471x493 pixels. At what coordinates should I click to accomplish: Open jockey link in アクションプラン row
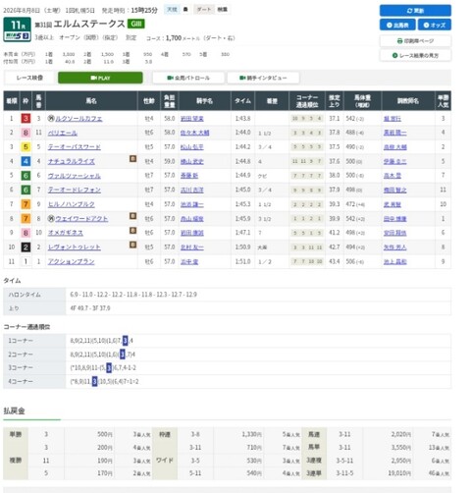tap(189, 261)
